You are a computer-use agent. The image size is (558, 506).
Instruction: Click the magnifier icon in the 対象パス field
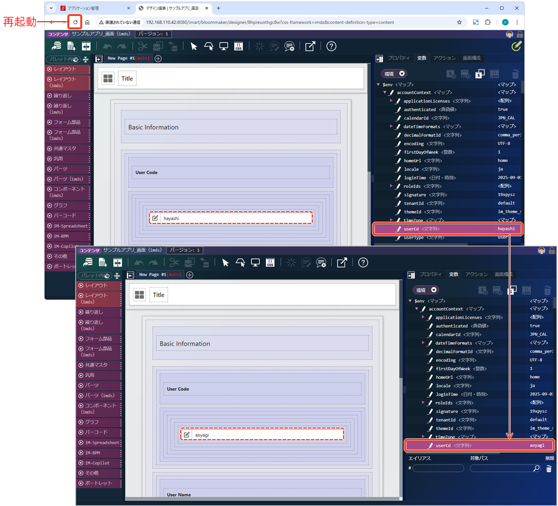[536, 468]
